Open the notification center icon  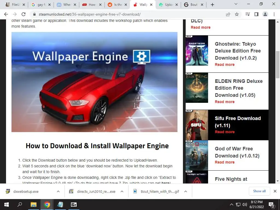tap(272, 205)
